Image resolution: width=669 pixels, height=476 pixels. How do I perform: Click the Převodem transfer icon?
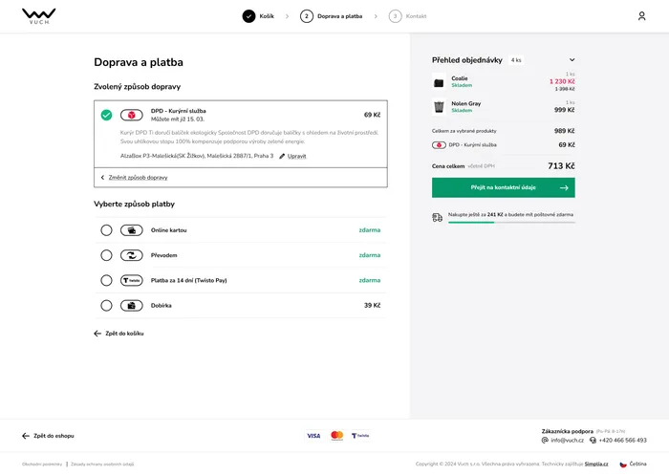coord(132,255)
